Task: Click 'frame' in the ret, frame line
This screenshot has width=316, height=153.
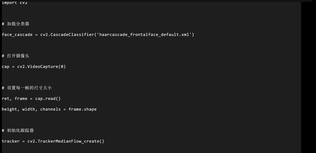Action: click(x=21, y=99)
